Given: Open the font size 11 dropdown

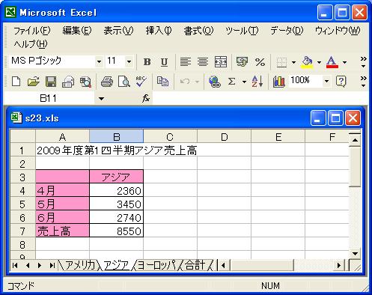Looking at the screenshot, I should [x=129, y=61].
